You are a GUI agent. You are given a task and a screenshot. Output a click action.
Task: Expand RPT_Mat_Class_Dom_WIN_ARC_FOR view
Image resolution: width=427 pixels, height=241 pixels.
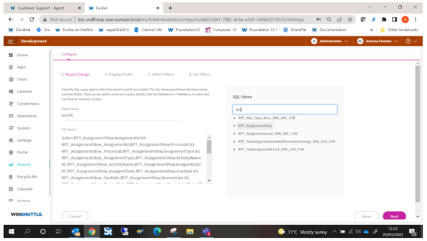(235, 118)
